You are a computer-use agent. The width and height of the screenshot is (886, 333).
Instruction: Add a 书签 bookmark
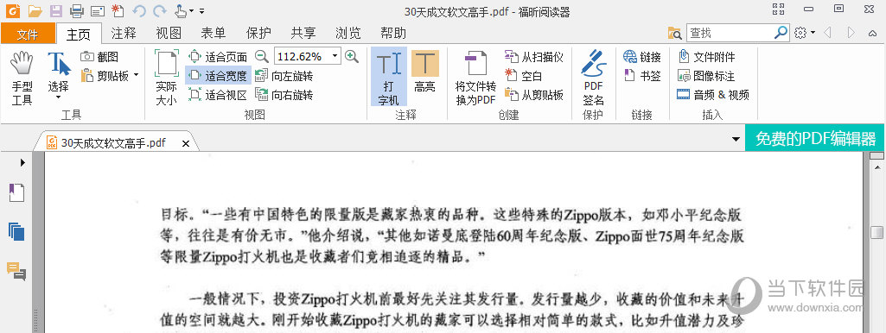642,76
